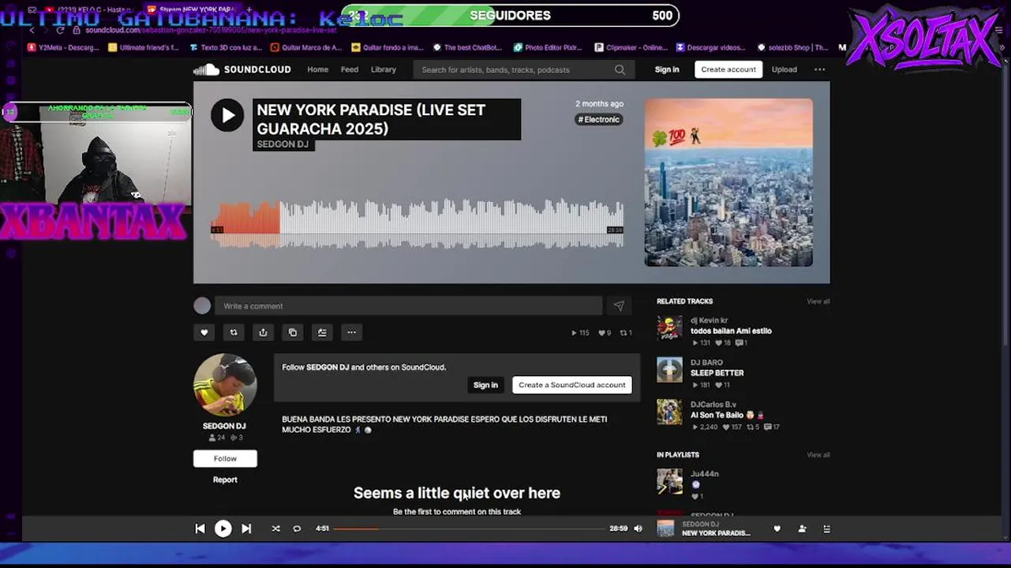1011x568 pixels.
Task: Skip to previous track in player bar
Action: point(200,529)
